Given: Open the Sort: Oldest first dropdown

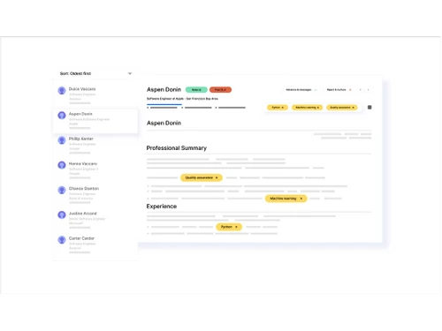Looking at the screenshot, I should point(95,73).
